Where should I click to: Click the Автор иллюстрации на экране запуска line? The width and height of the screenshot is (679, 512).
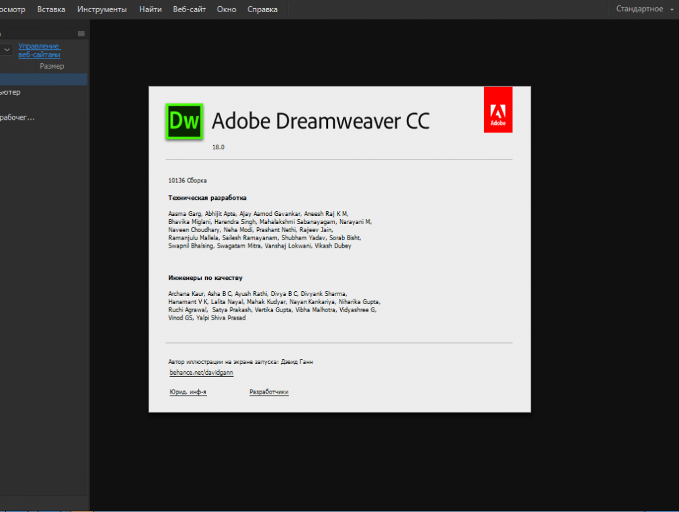(240, 361)
